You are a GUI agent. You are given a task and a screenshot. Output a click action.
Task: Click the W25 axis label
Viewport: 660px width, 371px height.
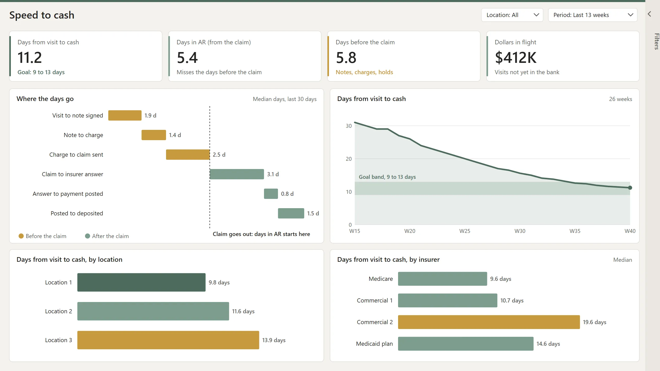click(465, 231)
